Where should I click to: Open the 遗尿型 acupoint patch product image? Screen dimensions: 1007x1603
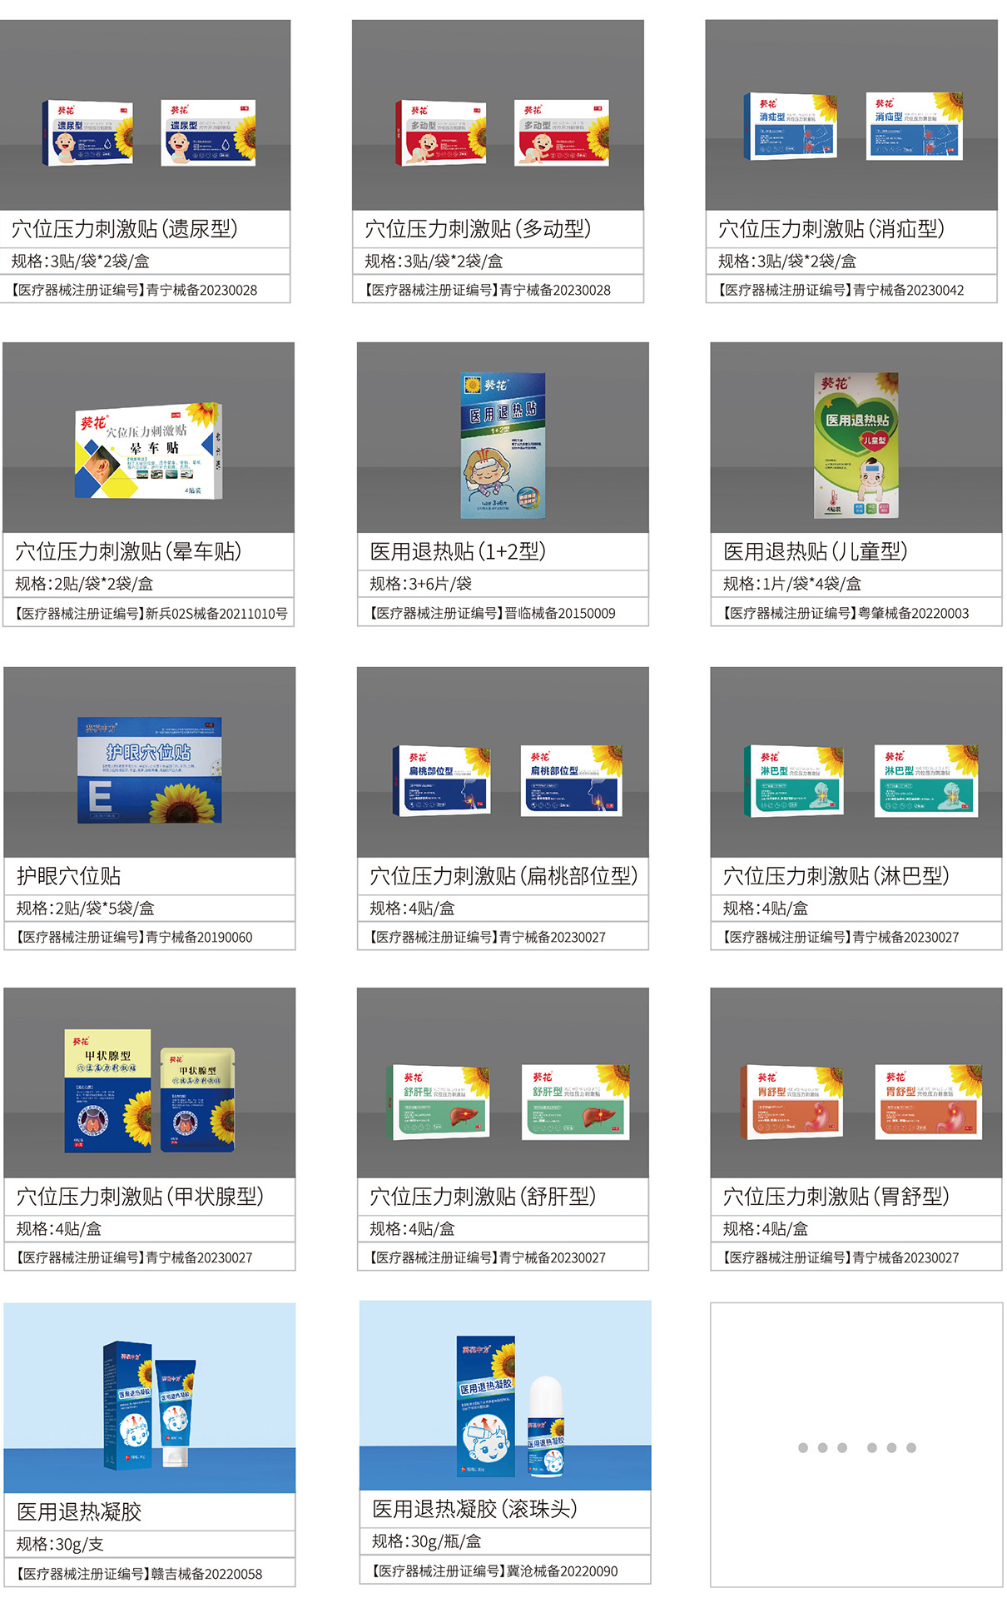point(145,115)
